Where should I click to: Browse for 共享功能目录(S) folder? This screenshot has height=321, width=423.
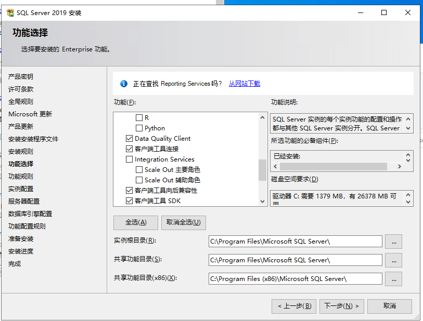pos(393,260)
